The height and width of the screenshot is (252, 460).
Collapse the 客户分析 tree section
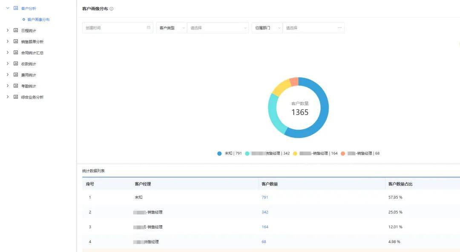pos(8,8)
